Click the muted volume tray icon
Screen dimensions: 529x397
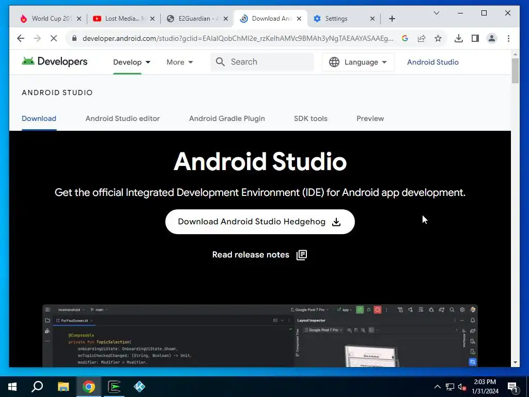coord(462,387)
